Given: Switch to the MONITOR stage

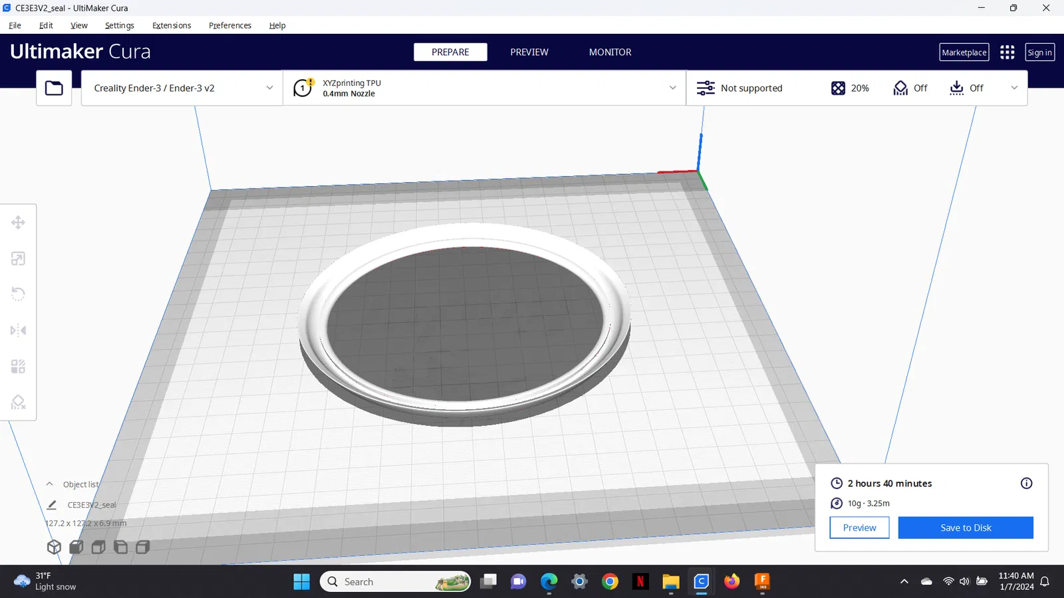Looking at the screenshot, I should (x=610, y=52).
